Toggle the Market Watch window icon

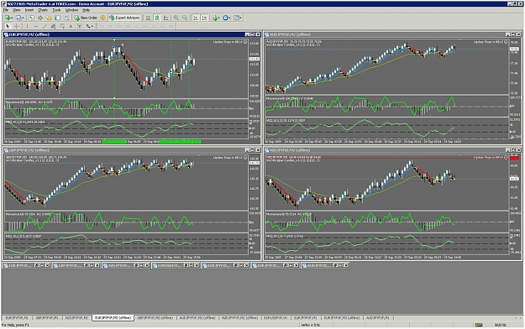pyautogui.click(x=31, y=18)
